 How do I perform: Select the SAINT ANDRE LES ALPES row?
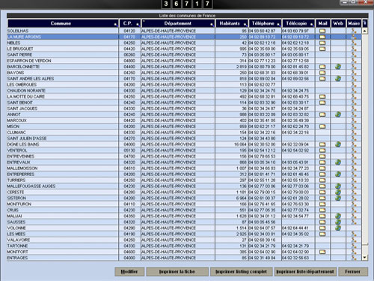[x=184, y=79]
